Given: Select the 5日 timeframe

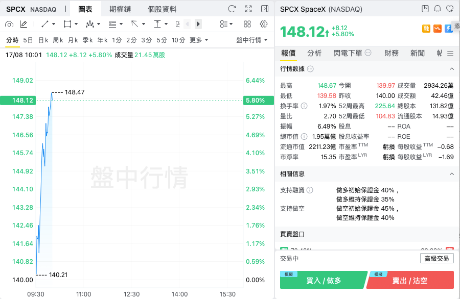Looking at the screenshot, I should coord(28,40).
